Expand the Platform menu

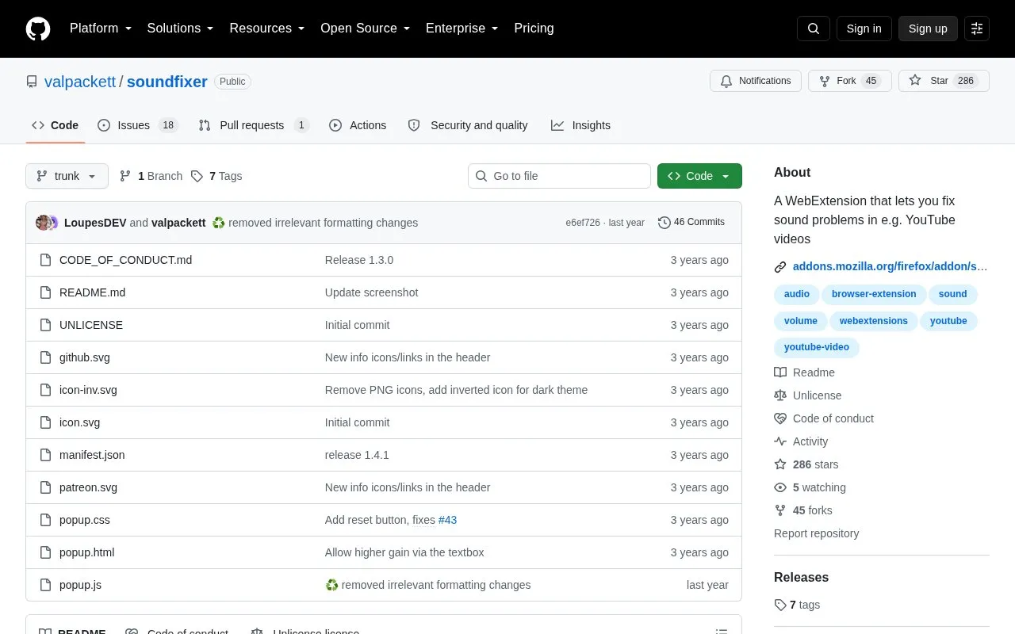coord(101,29)
